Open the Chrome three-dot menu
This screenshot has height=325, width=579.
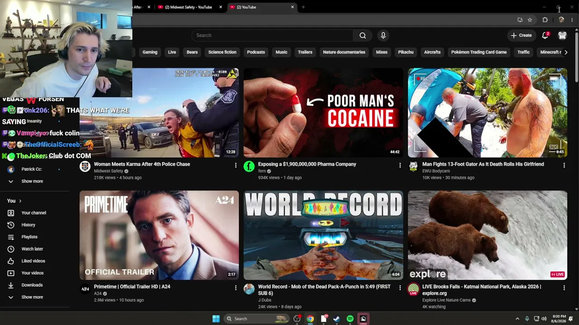pos(572,20)
